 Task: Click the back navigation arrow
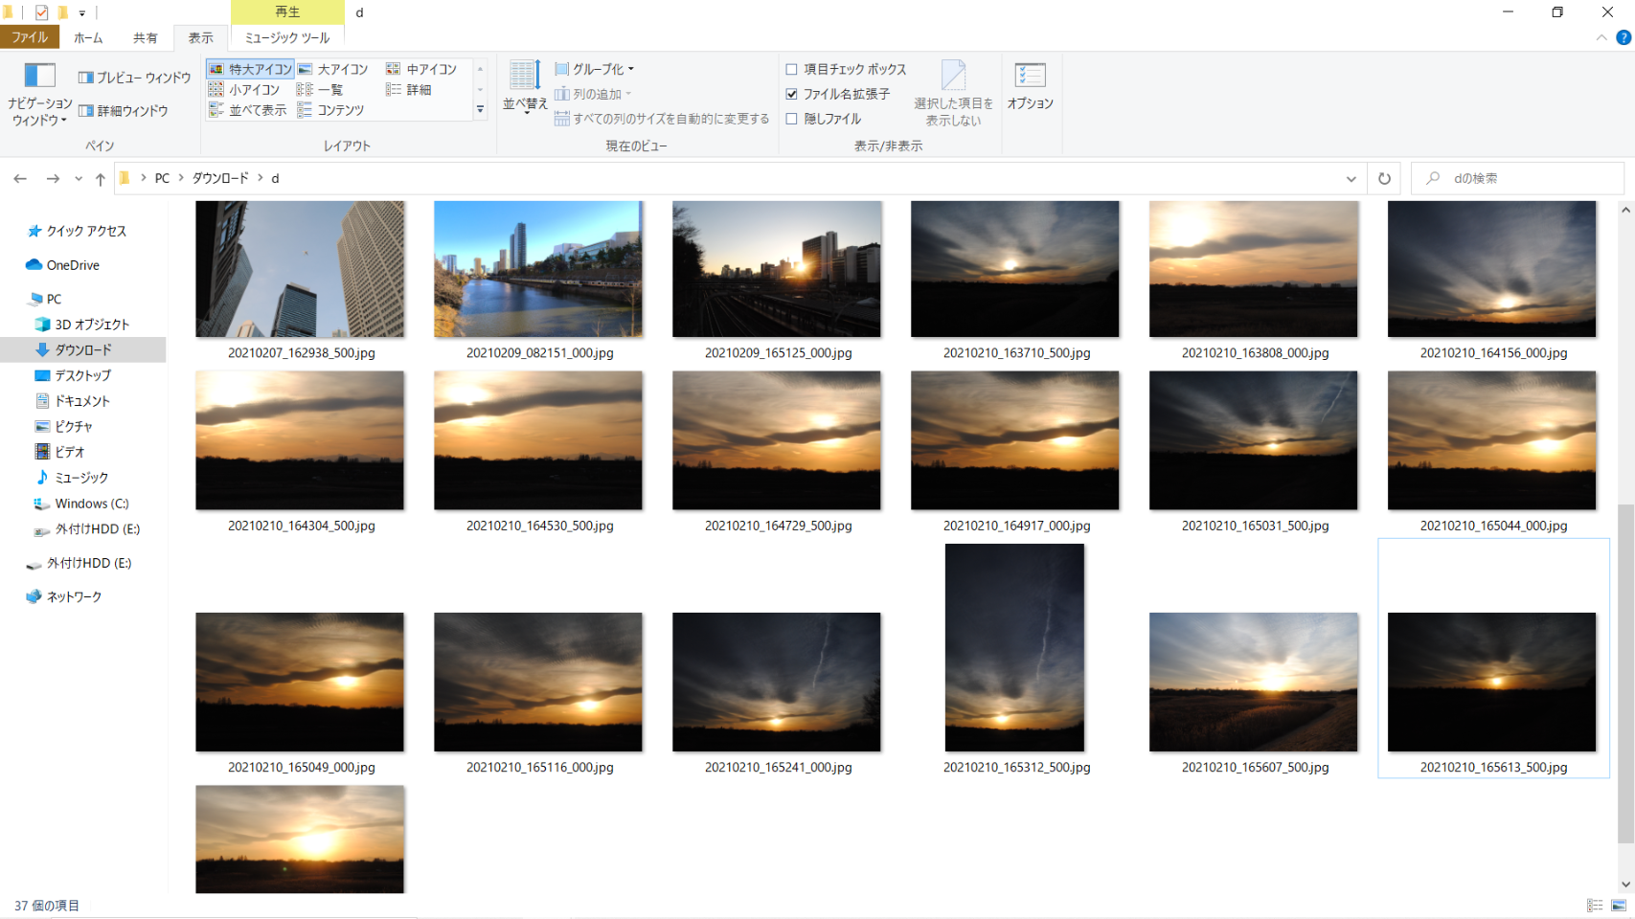point(20,179)
